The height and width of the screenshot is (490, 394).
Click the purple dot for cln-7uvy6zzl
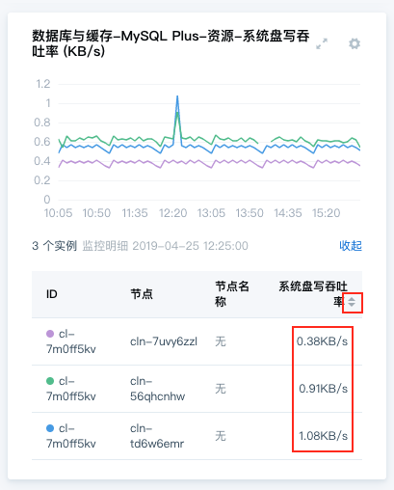tap(50, 334)
